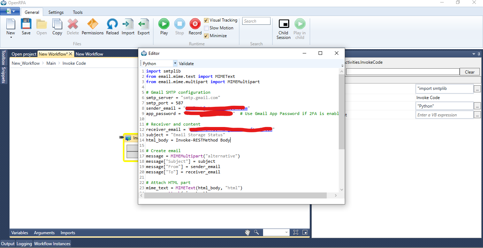Open the Variables panel in designer
Screen dimensions: 483x248
[20, 232]
